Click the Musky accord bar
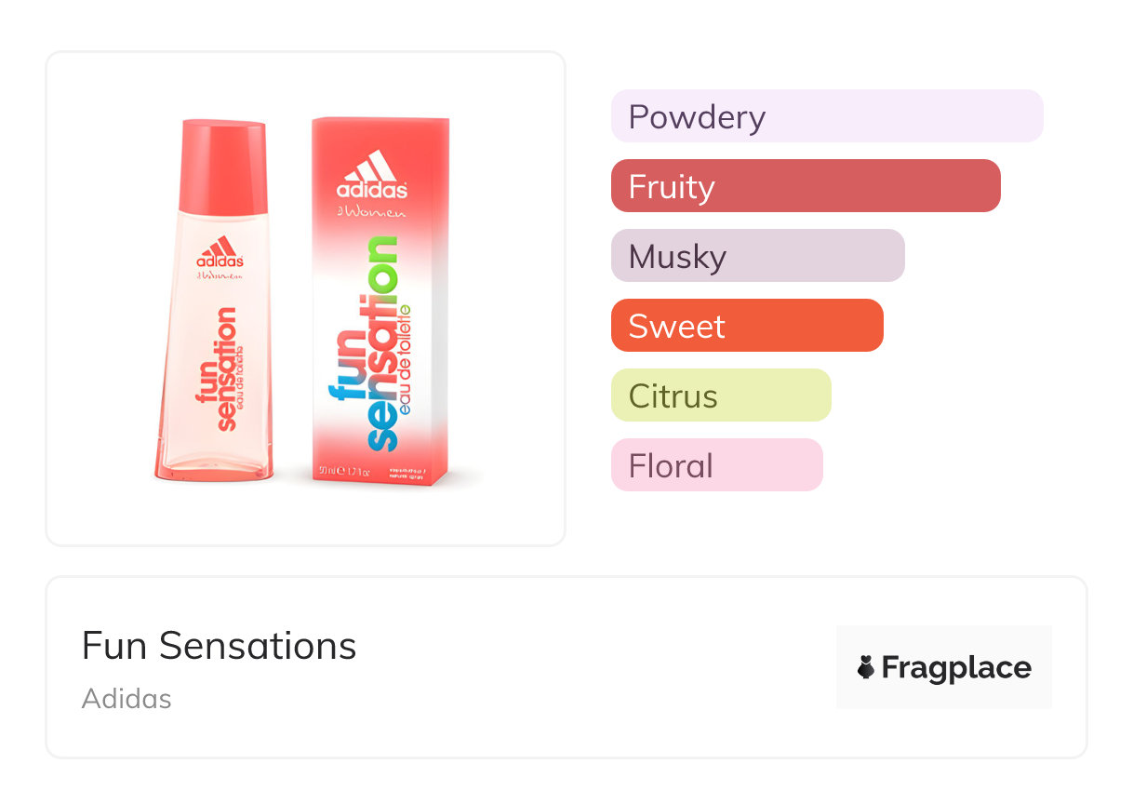 tap(757, 256)
